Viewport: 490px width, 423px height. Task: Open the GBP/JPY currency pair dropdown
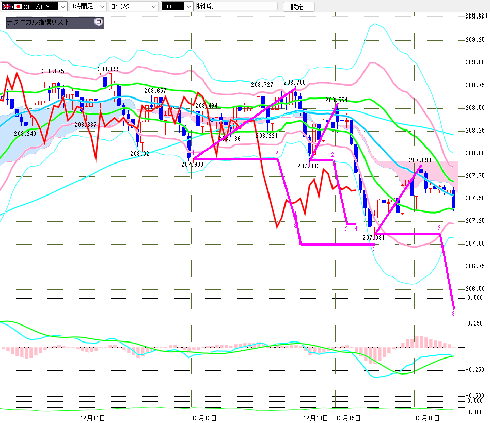coord(62,7)
